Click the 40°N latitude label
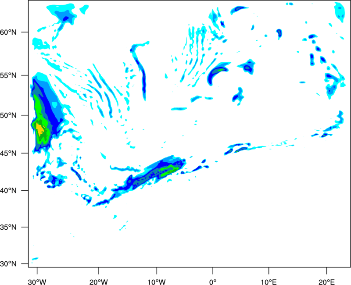The height and width of the screenshot is (285, 351). pos(8,191)
